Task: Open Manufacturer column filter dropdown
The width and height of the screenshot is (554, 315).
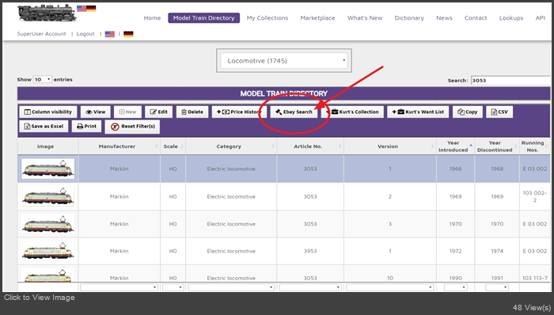Action: point(119,287)
